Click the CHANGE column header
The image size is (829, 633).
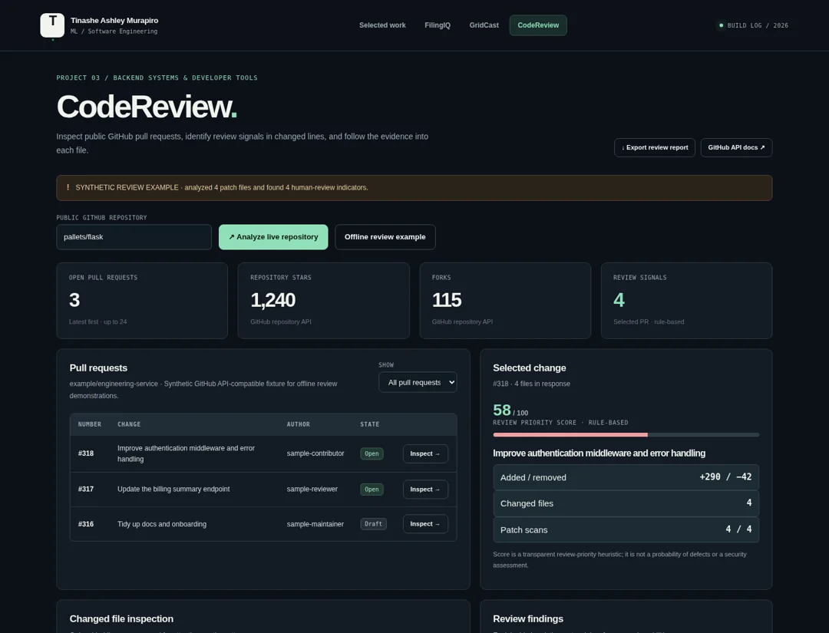click(129, 424)
